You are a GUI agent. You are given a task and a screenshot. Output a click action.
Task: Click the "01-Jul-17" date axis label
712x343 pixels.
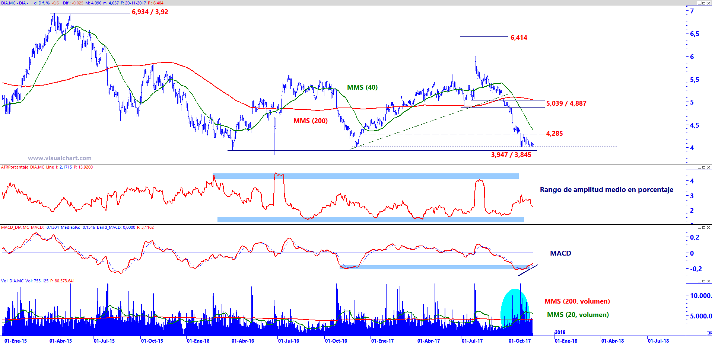click(x=472, y=341)
